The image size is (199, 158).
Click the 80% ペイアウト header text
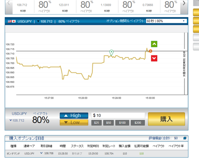tap(69, 22)
